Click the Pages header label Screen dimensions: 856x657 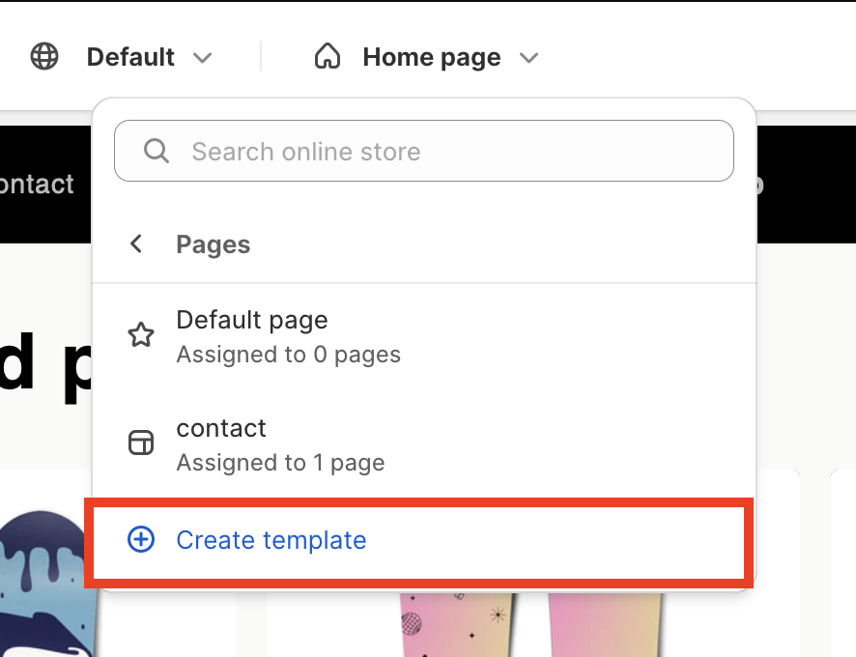pyautogui.click(x=213, y=244)
